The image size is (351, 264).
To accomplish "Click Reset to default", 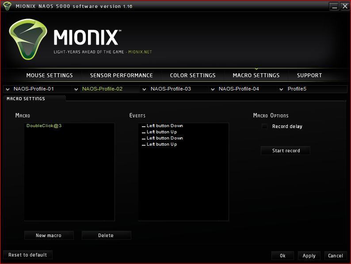I will 28,255.
